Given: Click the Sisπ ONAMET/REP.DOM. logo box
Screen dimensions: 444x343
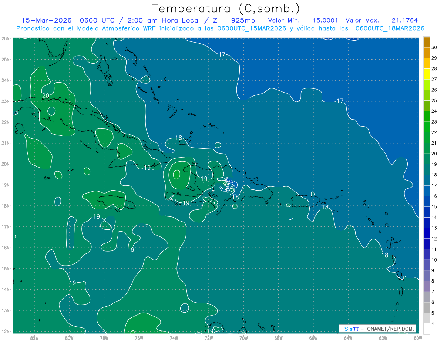Looking at the screenshot, I should pyautogui.click(x=377, y=329).
